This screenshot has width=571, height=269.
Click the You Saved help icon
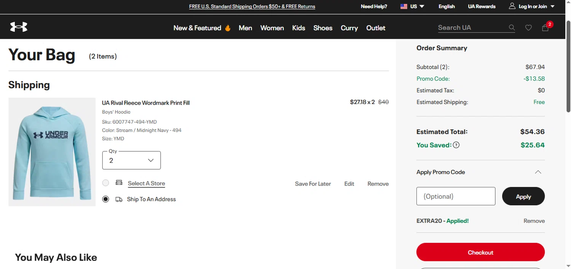pos(456,145)
